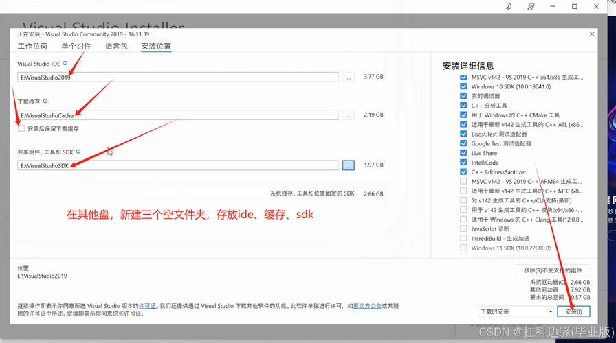Uncheck Live Share component
This screenshot has height=343, width=616.
[x=463, y=153]
